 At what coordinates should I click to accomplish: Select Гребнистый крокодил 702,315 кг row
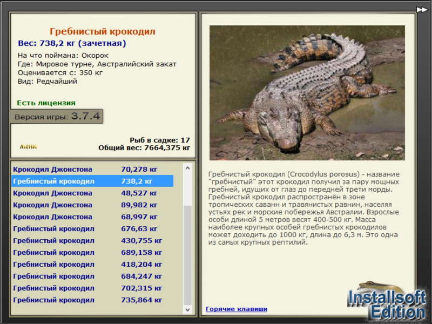tap(92, 288)
